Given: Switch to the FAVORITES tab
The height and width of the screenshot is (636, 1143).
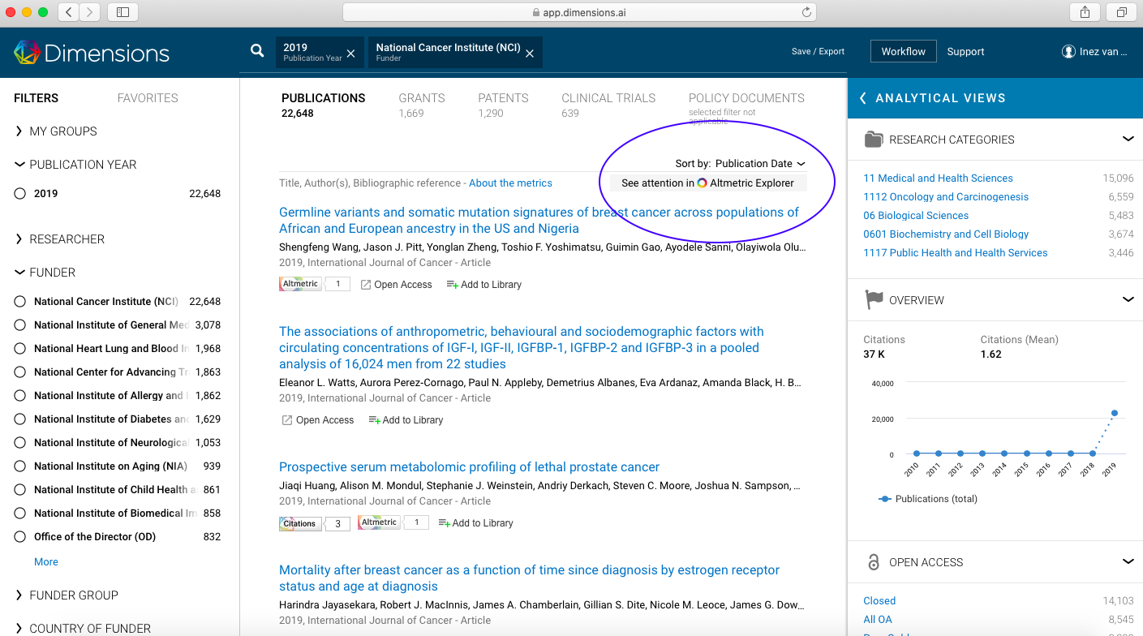Looking at the screenshot, I should (x=147, y=97).
